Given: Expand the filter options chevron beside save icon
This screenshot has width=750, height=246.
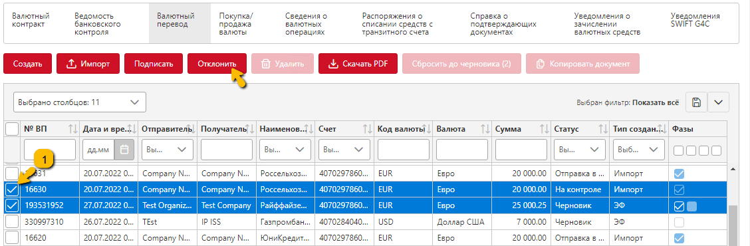Looking at the screenshot, I should (x=719, y=102).
